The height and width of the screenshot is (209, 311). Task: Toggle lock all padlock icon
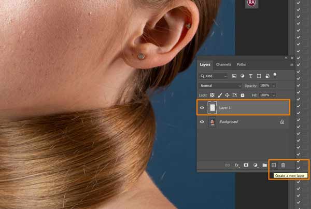click(x=243, y=95)
